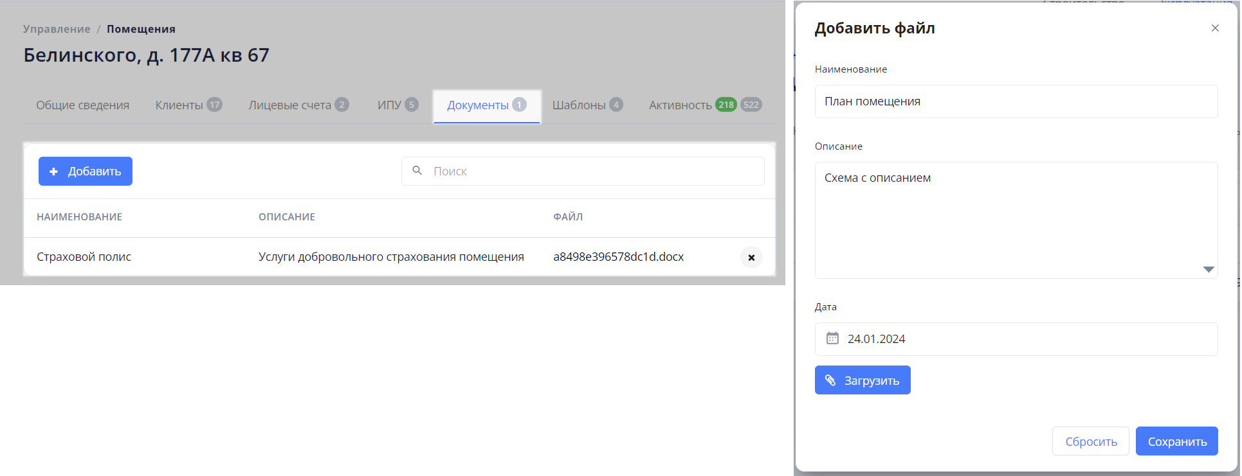Close the Добавить файл dialog with X
This screenshot has height=476, width=1242.
(1215, 28)
